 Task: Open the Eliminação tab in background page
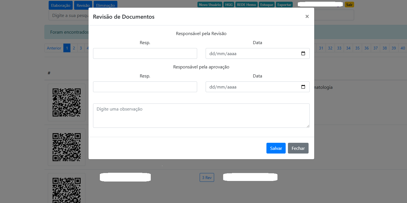tap(105, 5)
